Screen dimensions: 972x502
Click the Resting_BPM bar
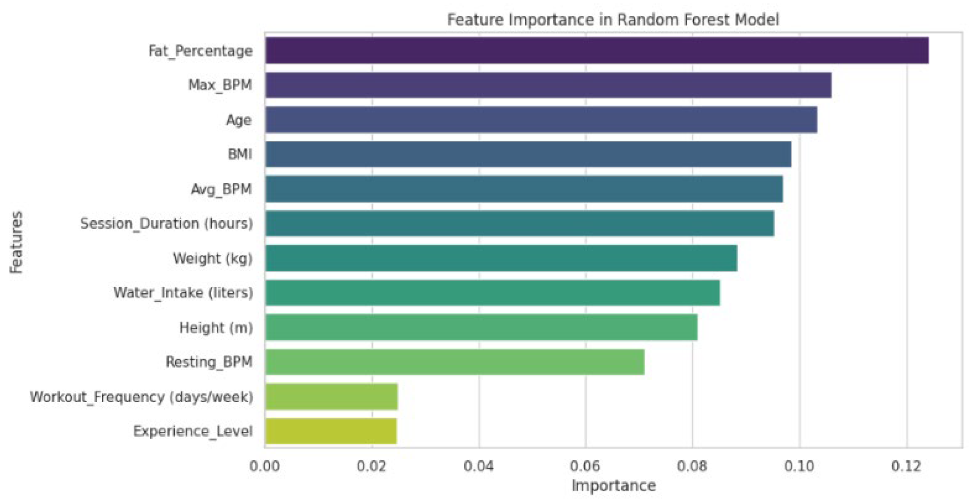455,362
